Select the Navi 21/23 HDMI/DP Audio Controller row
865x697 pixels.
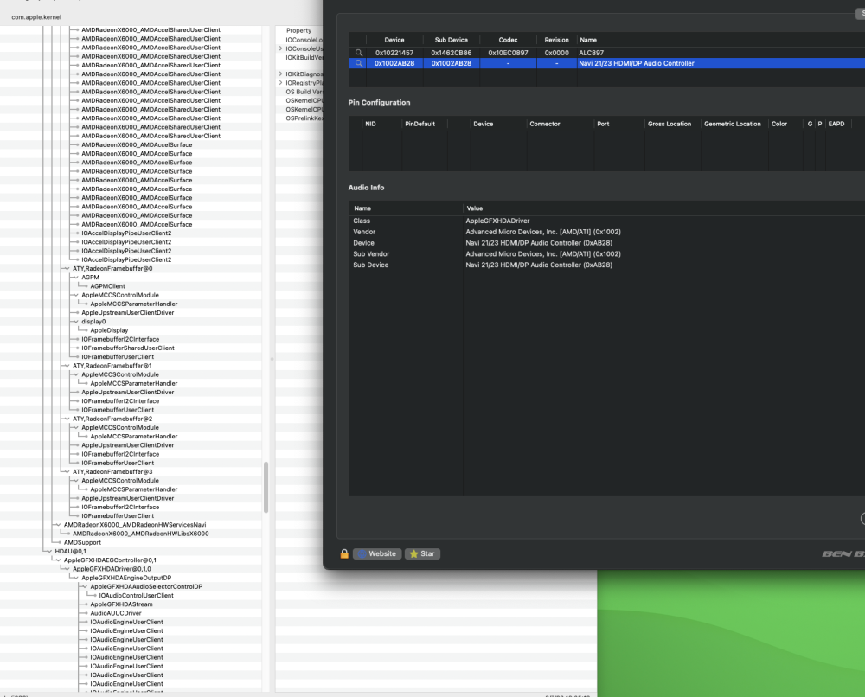point(607,63)
